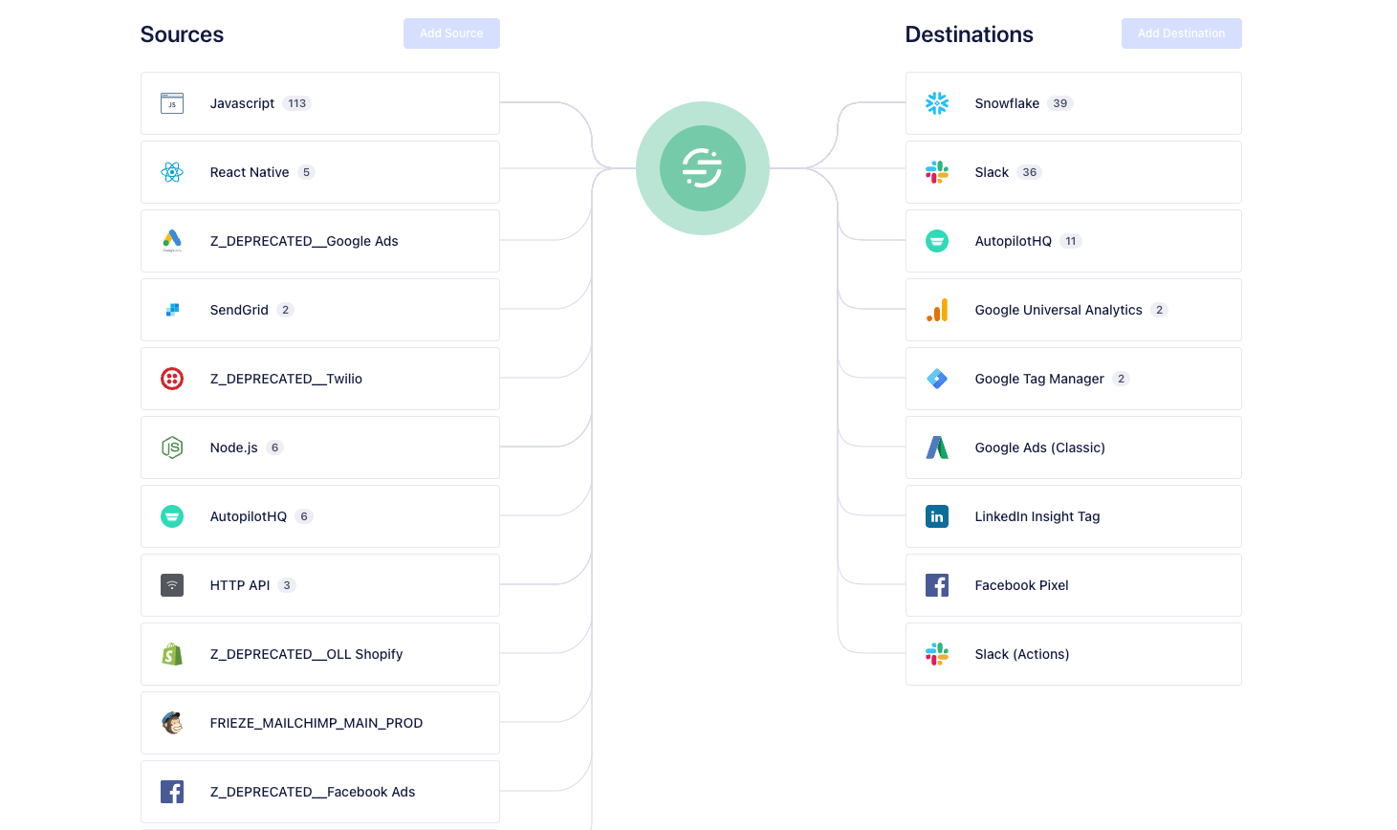
Task: Click the HTTP API icon
Action: coord(172,585)
